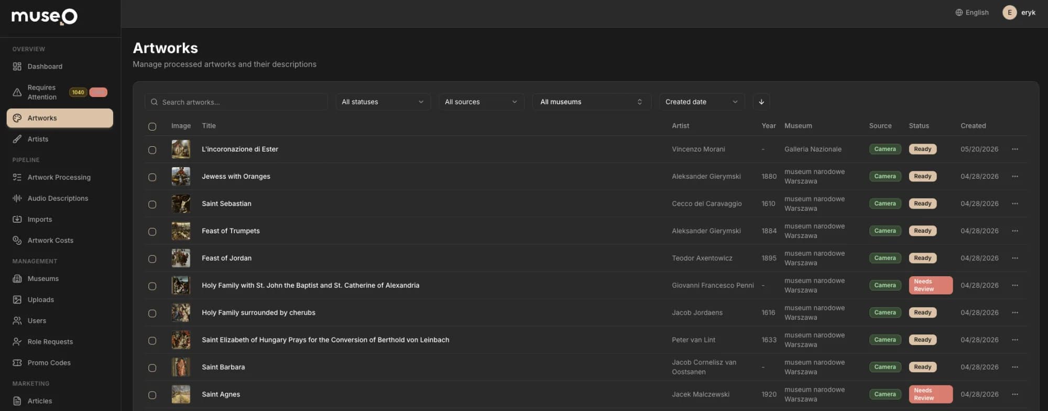Click the Requires Attention warning icon

point(17,92)
